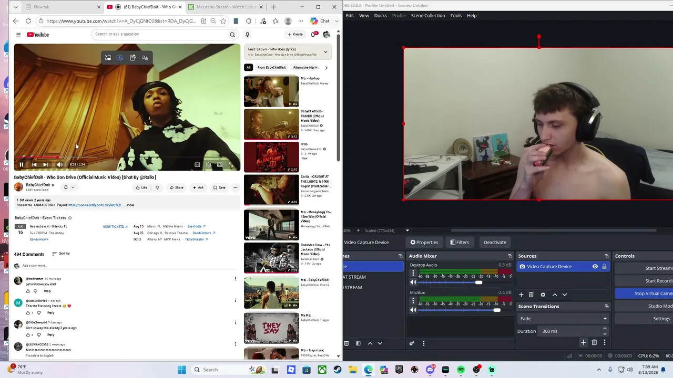The image size is (673, 378).
Task: Hide the Video Capture Device source
Action: (x=595, y=267)
